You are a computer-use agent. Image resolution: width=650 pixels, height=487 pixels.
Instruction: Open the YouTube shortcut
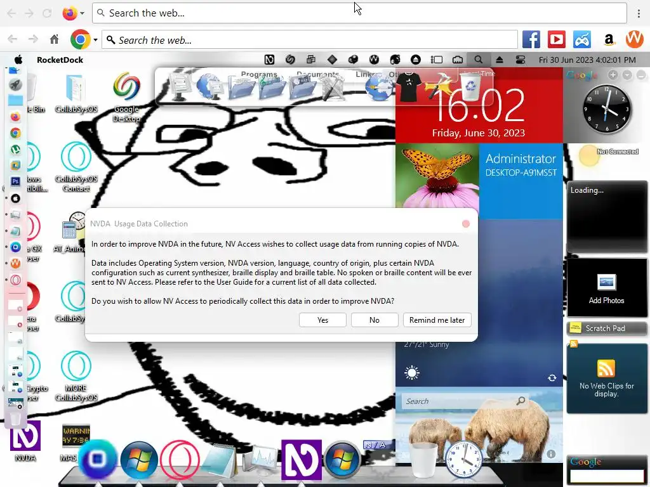coord(556,40)
